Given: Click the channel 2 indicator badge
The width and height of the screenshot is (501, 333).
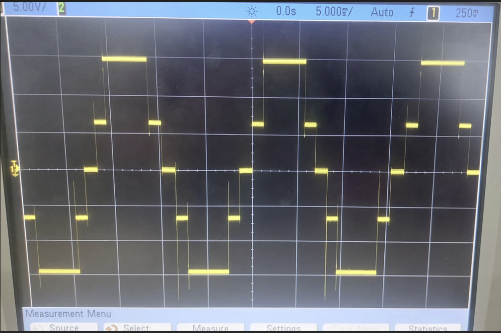Looking at the screenshot, I should click(x=62, y=8).
